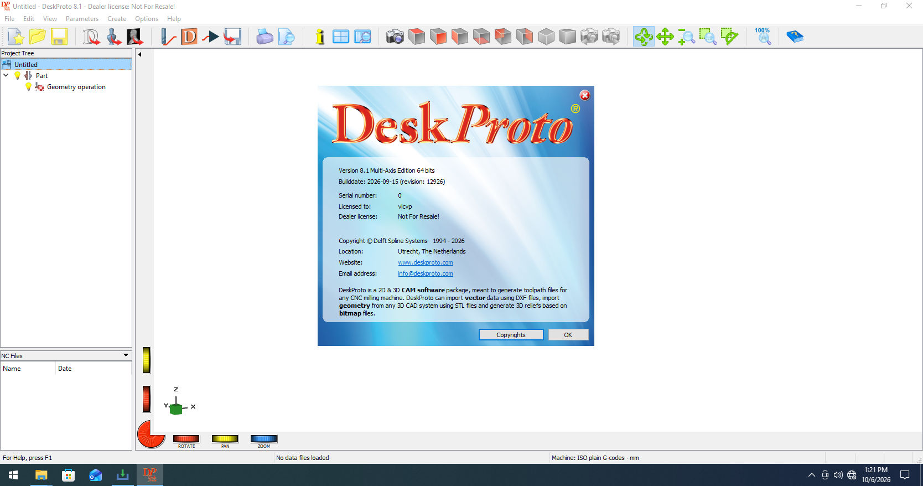Collapse the side panel with the black triangle

pyautogui.click(x=140, y=54)
